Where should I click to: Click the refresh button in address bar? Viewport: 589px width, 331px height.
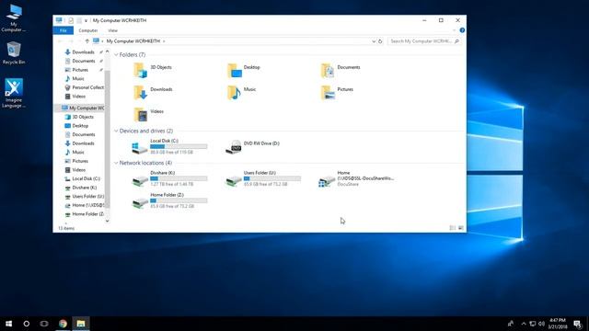tap(380, 41)
